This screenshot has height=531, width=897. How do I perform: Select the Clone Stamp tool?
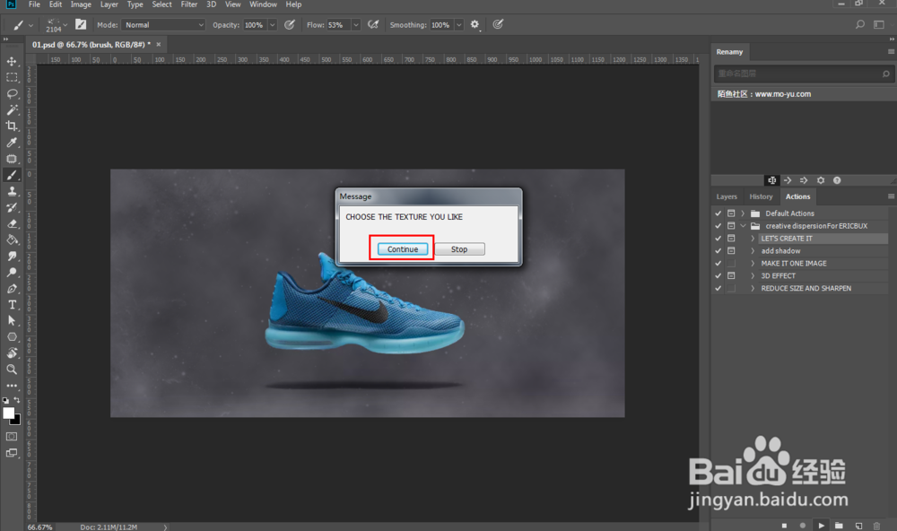(12, 191)
